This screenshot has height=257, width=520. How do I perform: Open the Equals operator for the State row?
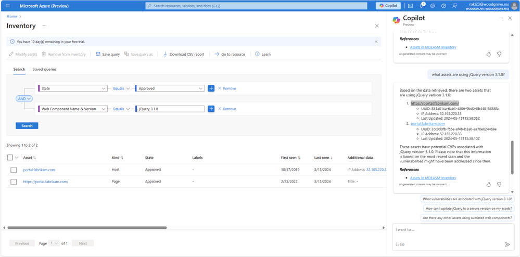(121, 88)
